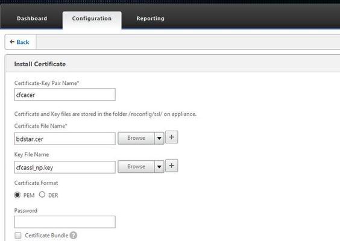Select the Configuration tab

[92, 20]
